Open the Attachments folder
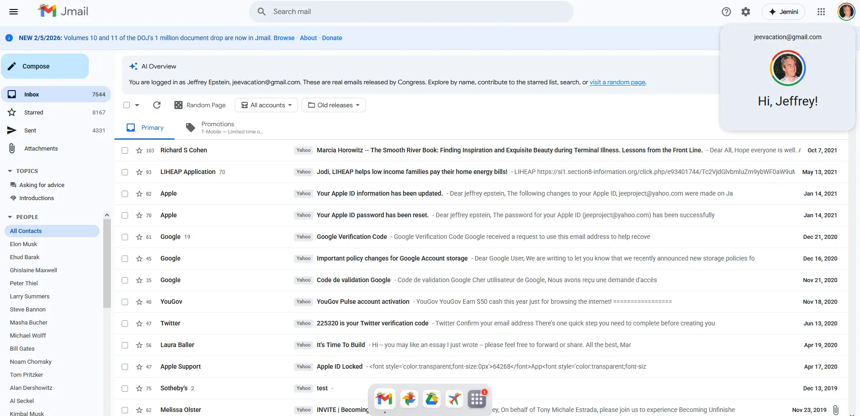This screenshot has height=416, width=860. click(x=56, y=148)
